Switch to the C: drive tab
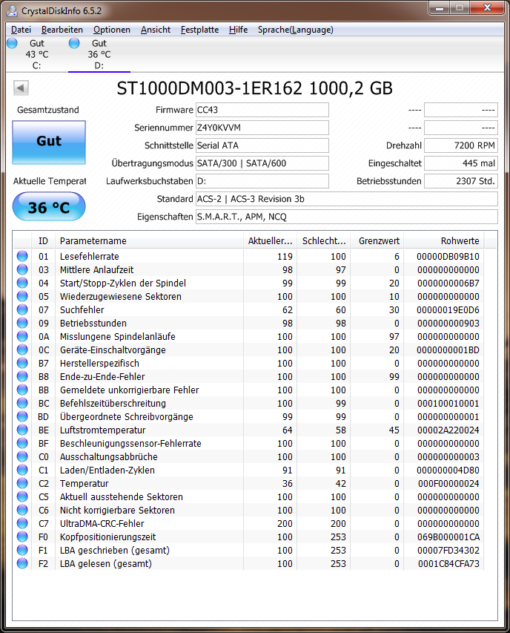This screenshot has width=510, height=633. tap(36, 54)
